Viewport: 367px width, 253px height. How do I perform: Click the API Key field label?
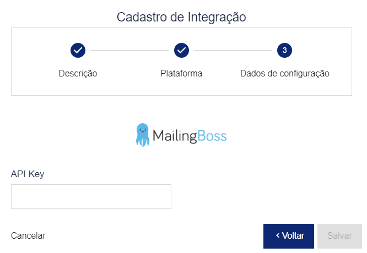28,174
